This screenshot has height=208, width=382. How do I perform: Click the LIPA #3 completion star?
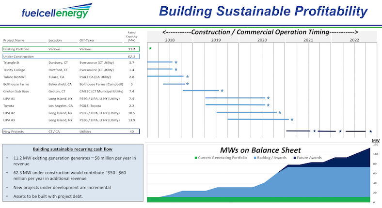(x=292, y=119)
